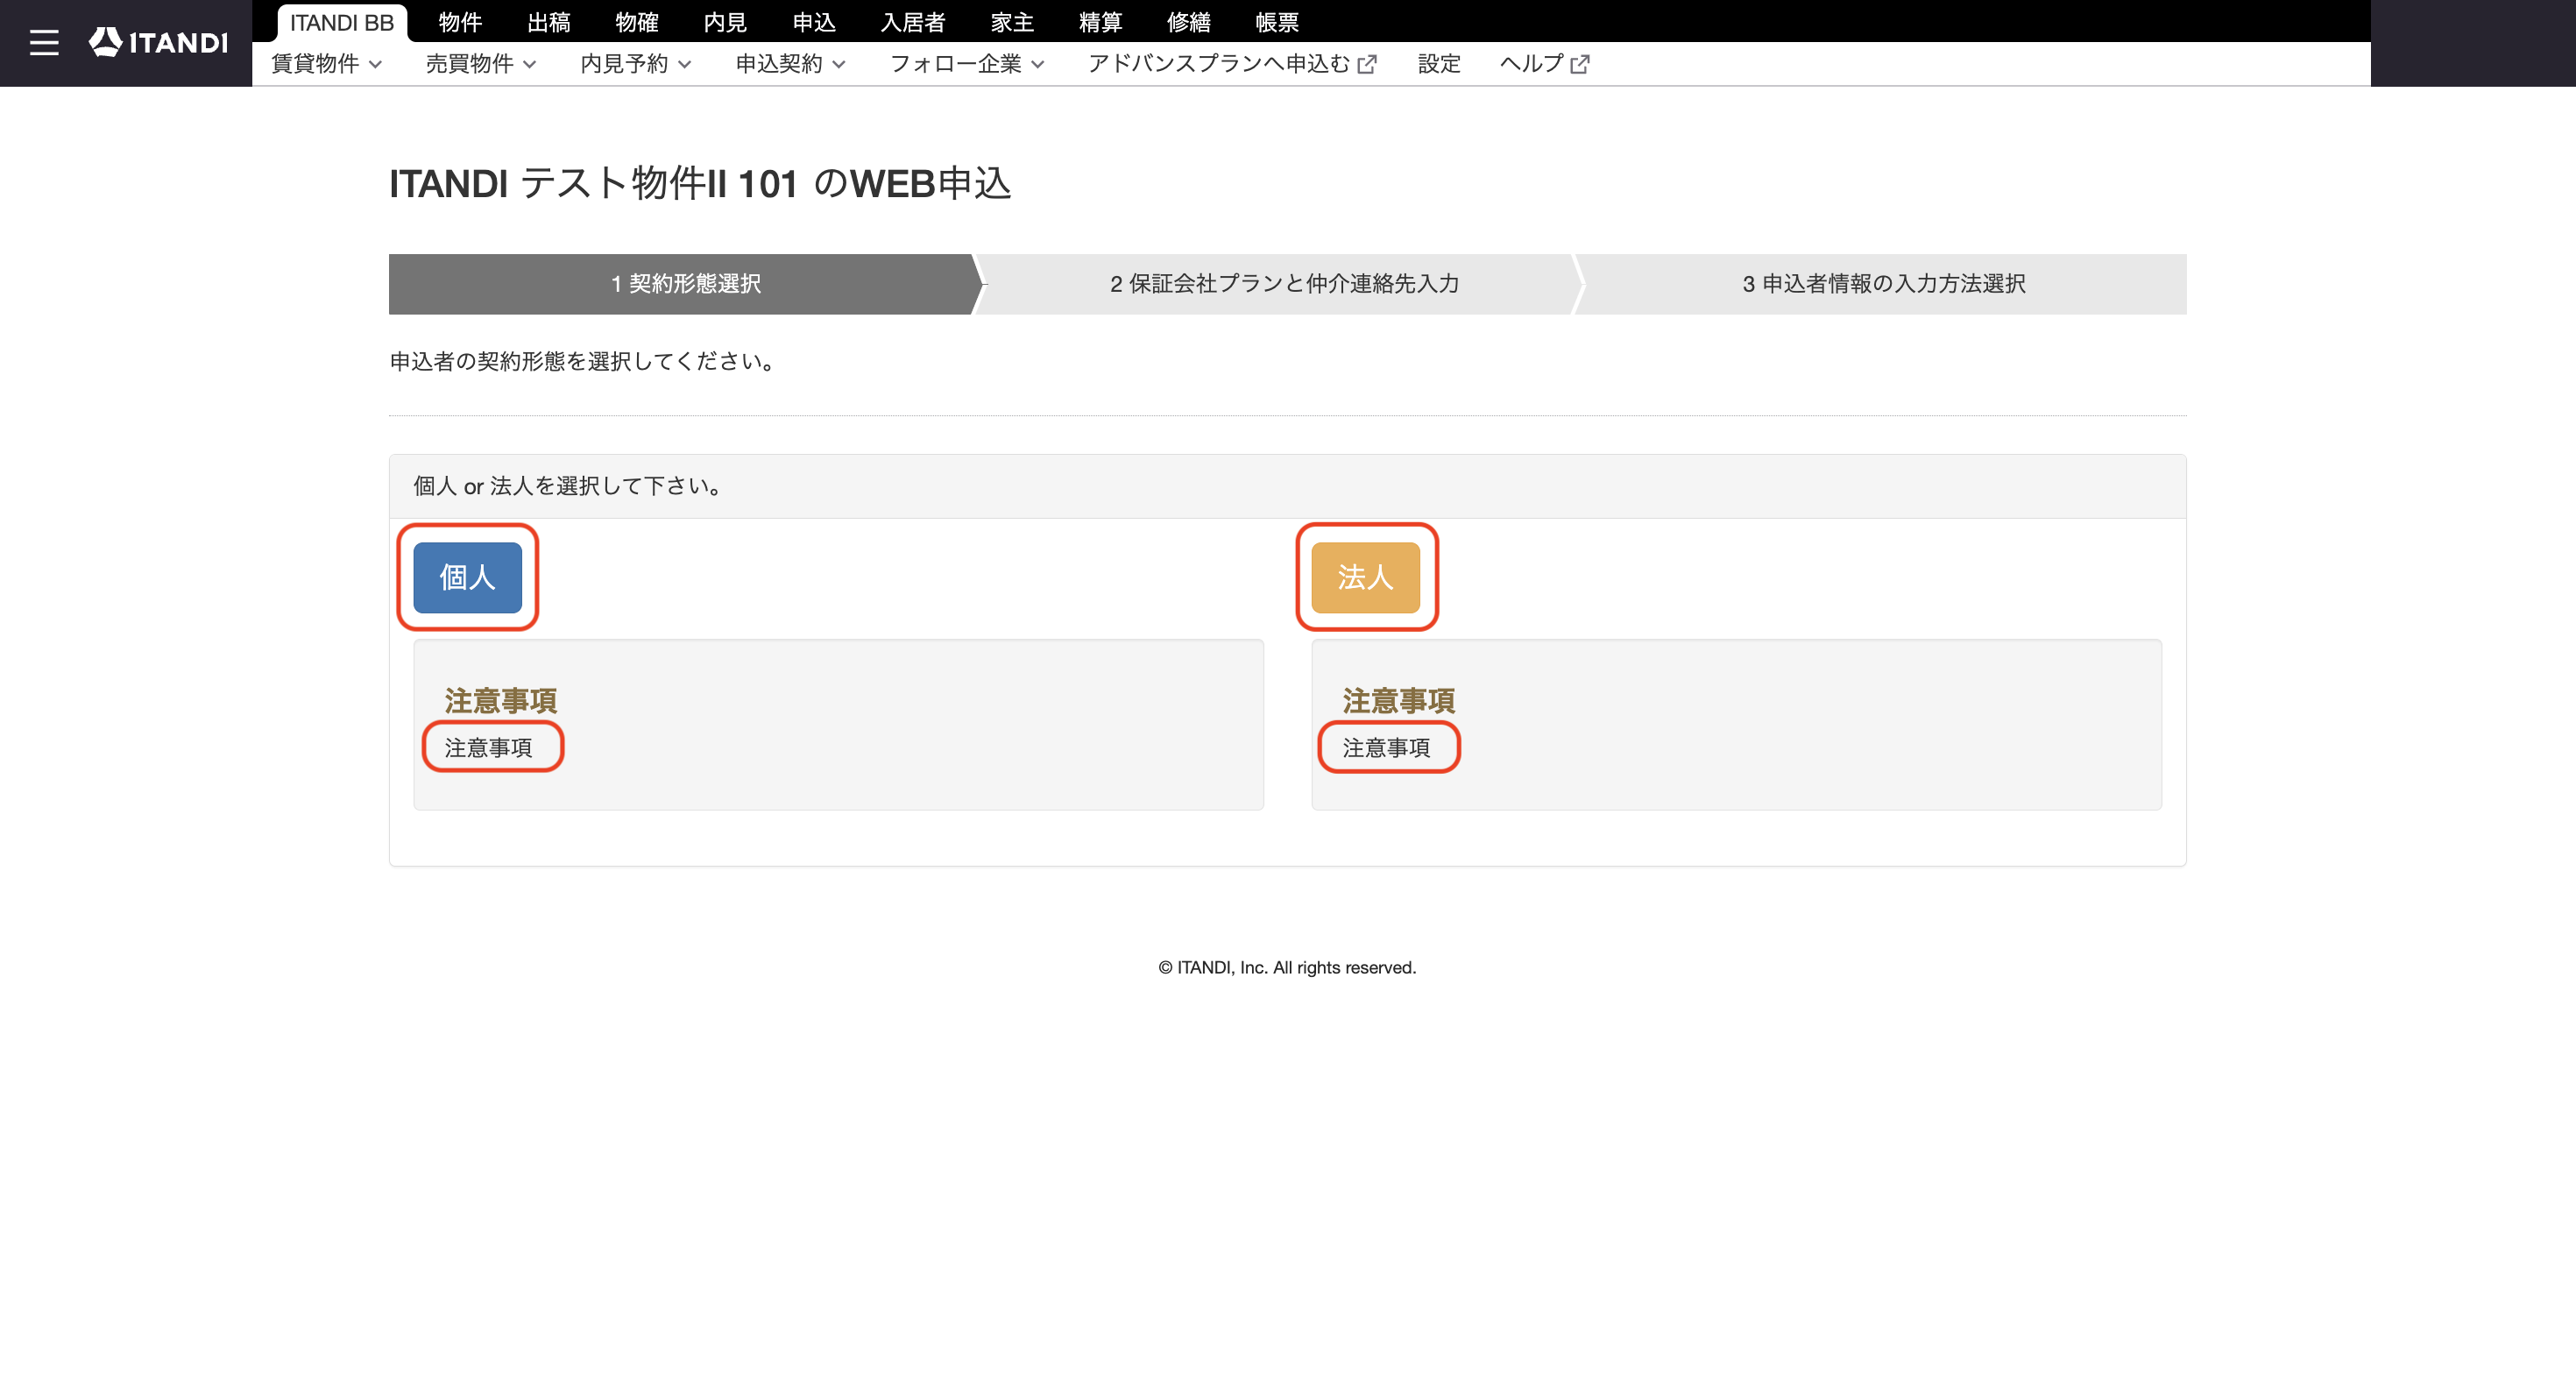Open the 修繕 tab
The image size is (2576, 1388).
(1189, 22)
